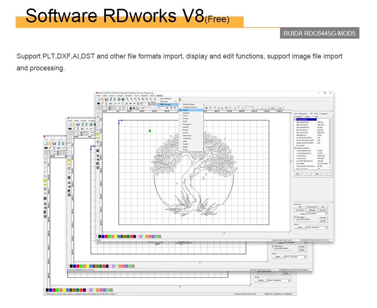
Task: Open Position dropdown in middle window
Action: tap(295, 243)
